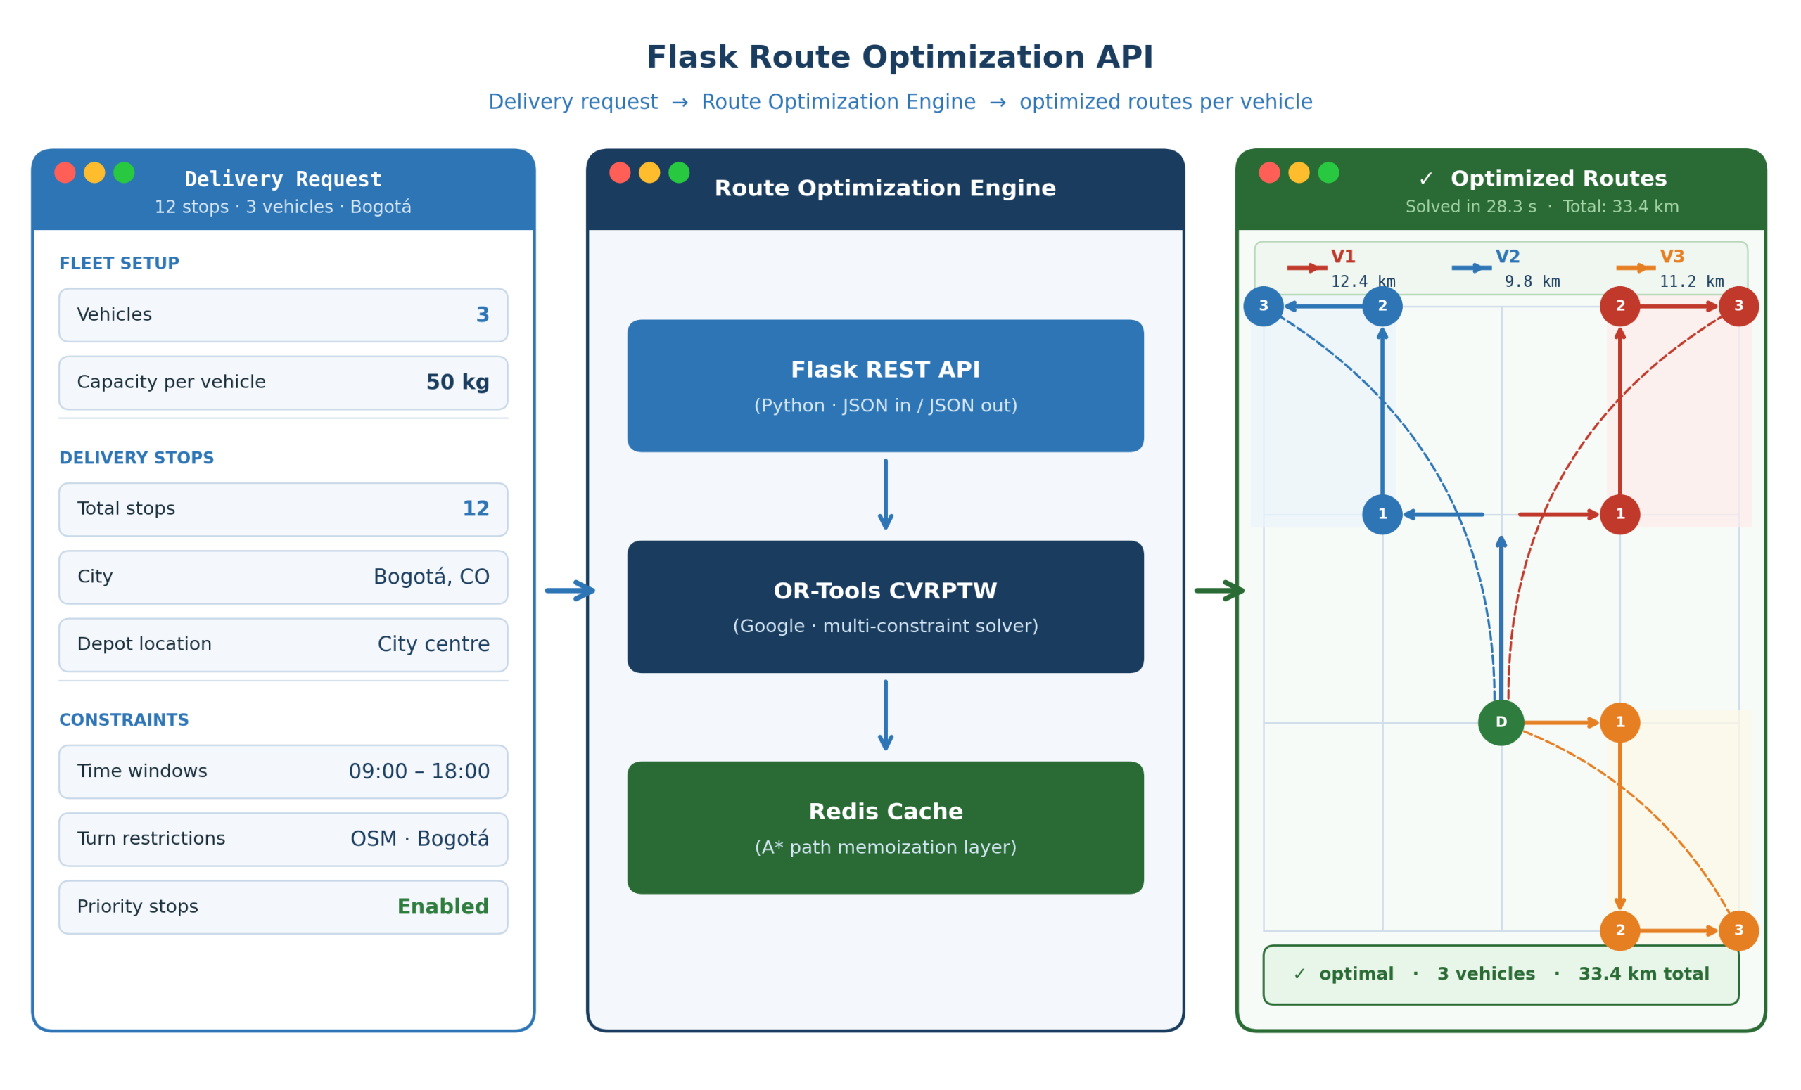Click the V1 red legend arrow

[x=1307, y=268]
